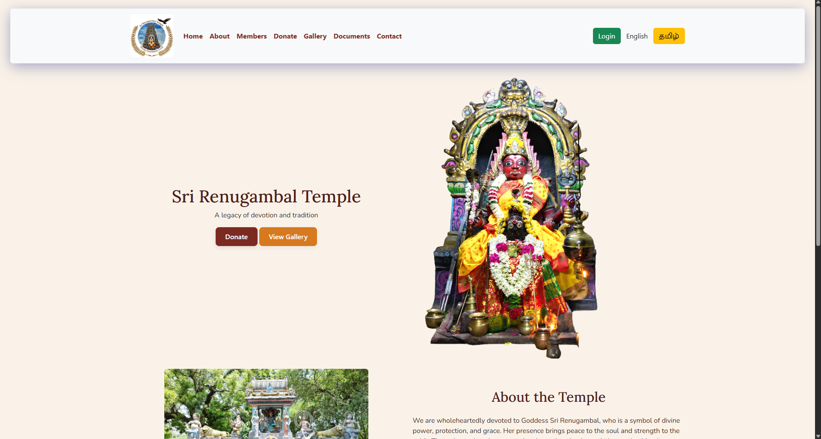Select Donate in the top navigation bar
Image resolution: width=821 pixels, height=439 pixels.
(285, 36)
